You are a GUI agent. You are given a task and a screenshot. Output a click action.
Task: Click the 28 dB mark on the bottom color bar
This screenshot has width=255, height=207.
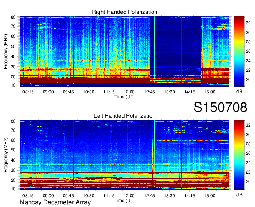[248, 144]
